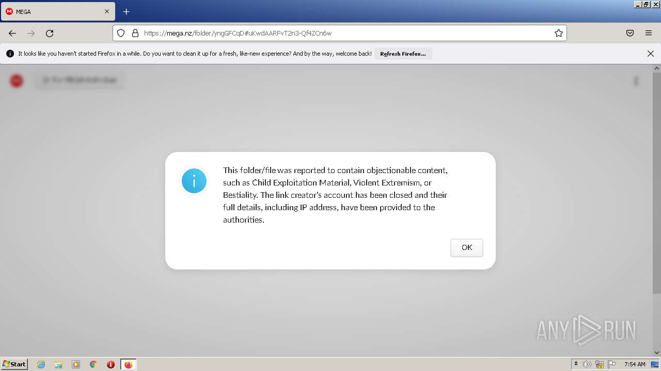Click Refresh Firefox button

pyautogui.click(x=403, y=54)
